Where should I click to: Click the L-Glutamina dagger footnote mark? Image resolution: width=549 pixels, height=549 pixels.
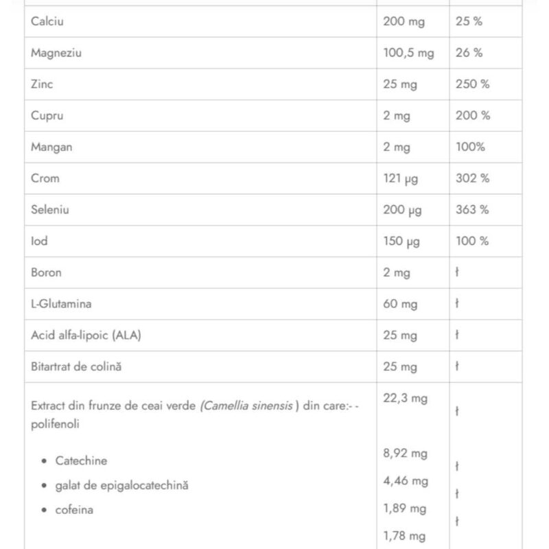(457, 303)
